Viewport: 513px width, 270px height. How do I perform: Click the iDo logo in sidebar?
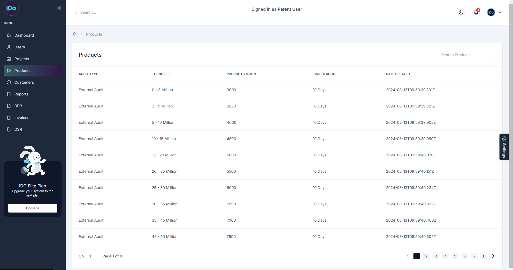click(11, 8)
